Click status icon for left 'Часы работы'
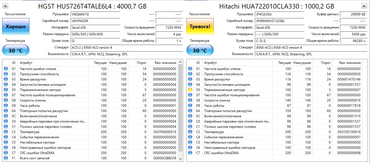 coord(6,106)
